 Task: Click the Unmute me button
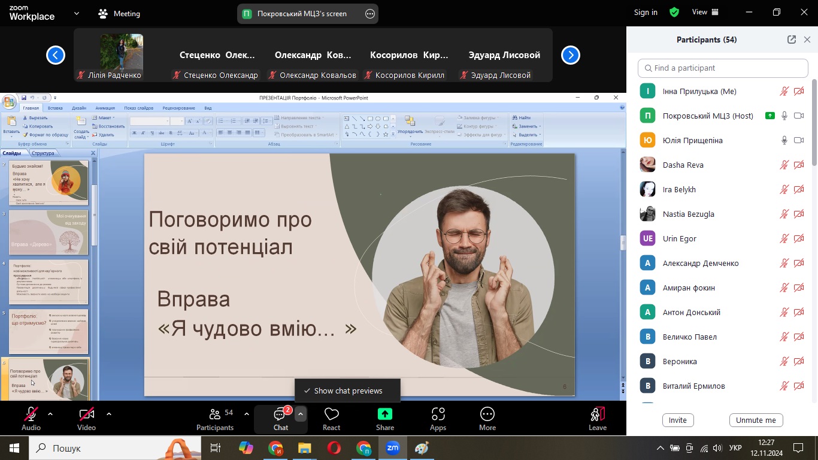(756, 420)
